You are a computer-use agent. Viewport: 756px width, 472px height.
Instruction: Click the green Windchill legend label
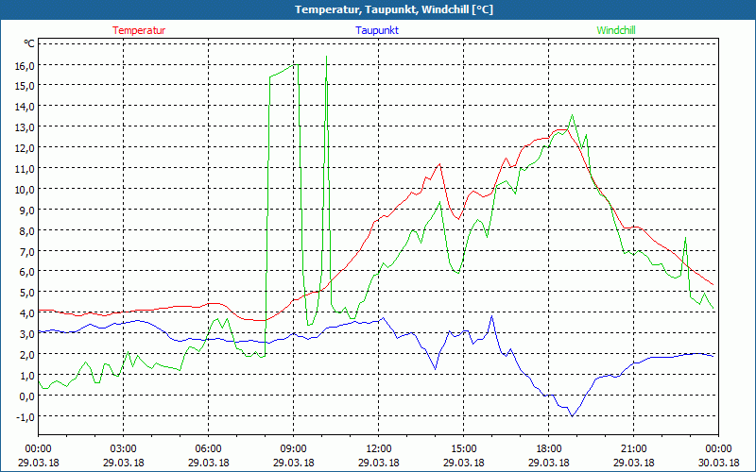pyautogui.click(x=616, y=30)
